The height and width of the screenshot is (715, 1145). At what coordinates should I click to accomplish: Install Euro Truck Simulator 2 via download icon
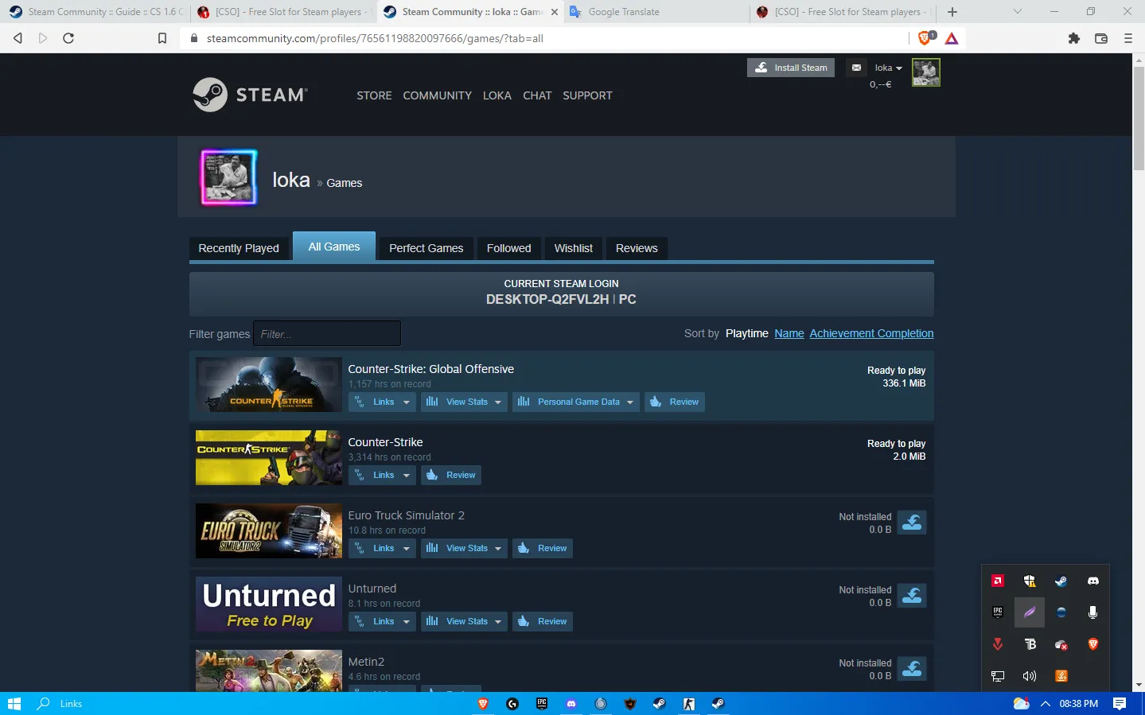coord(912,523)
